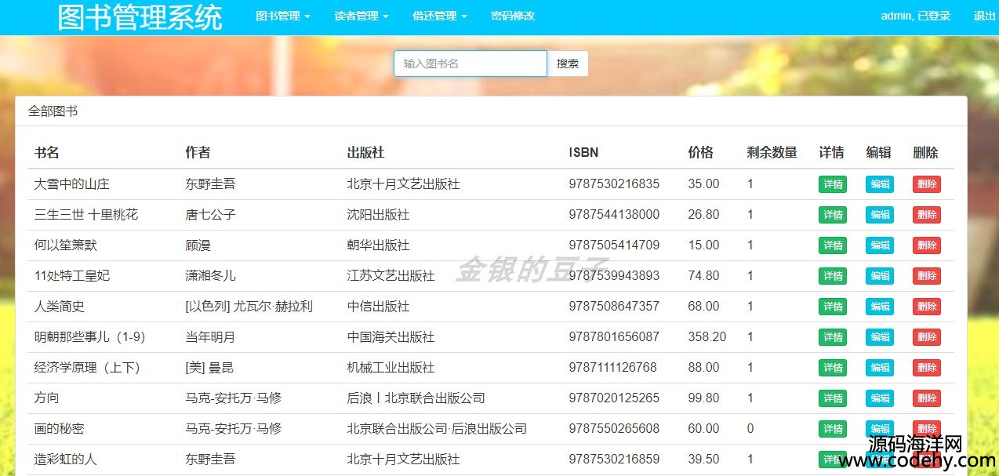Click the author cell 潇湘冬儿
The height and width of the screenshot is (476, 999).
click(210, 276)
